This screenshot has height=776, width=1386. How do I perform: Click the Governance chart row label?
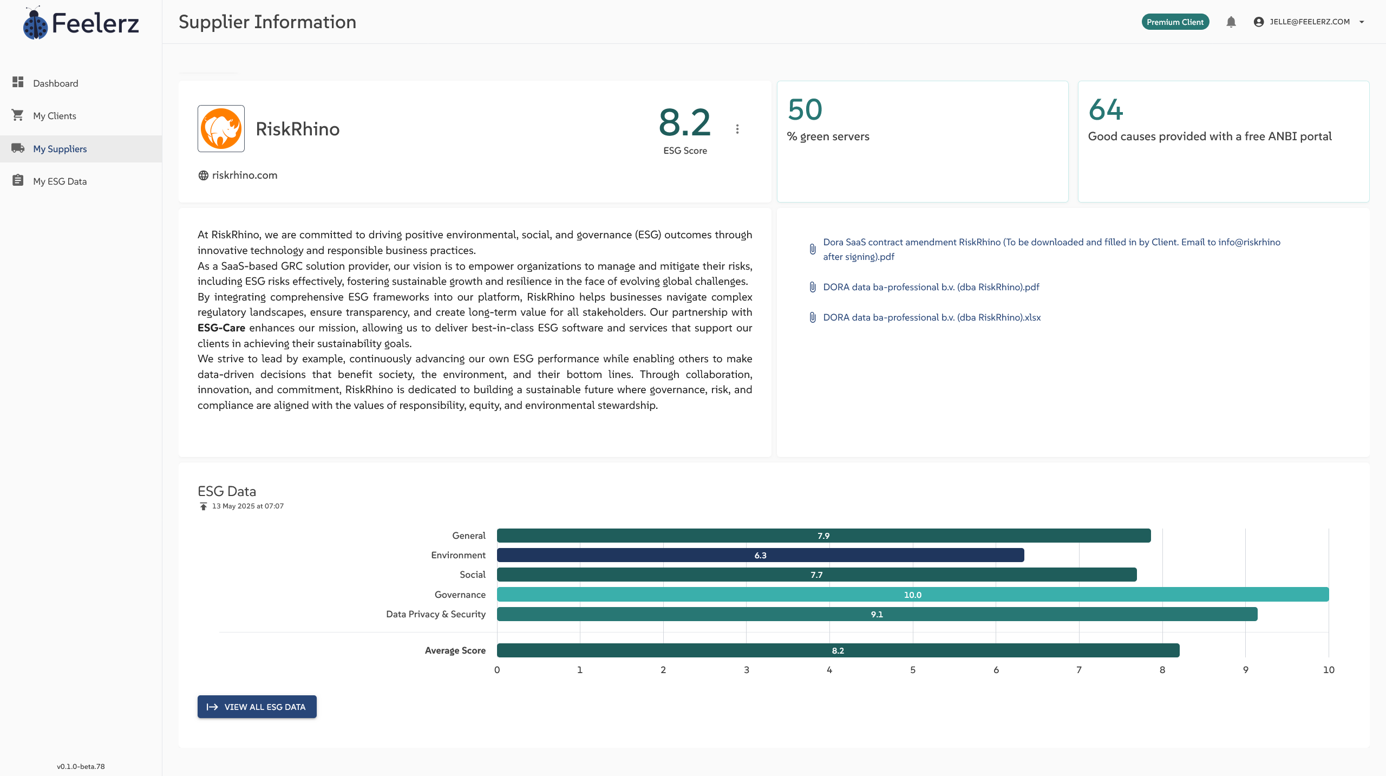pos(460,595)
